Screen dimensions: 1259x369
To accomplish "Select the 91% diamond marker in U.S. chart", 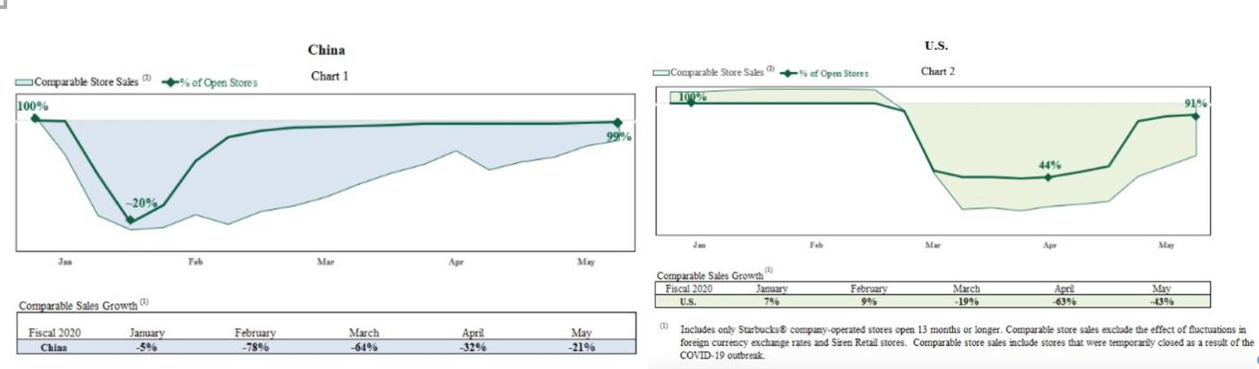I will click(1195, 116).
